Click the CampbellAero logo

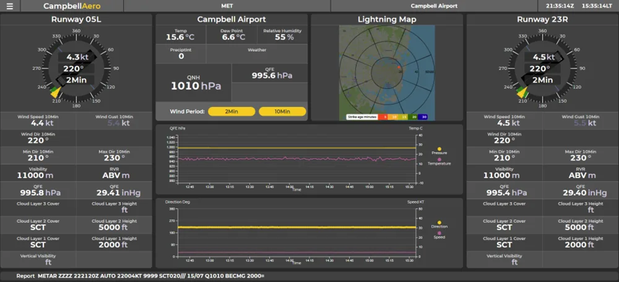click(71, 6)
